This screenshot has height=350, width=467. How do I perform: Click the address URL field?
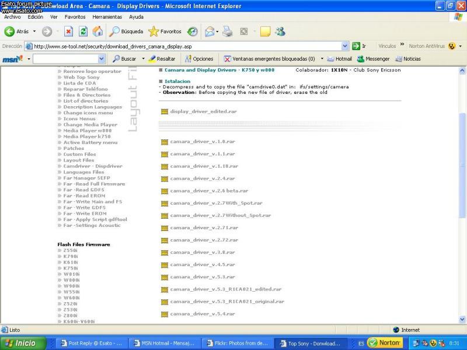coord(187,47)
